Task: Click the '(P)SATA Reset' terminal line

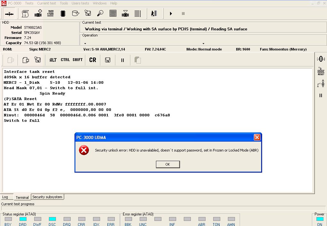Action: click(20, 99)
